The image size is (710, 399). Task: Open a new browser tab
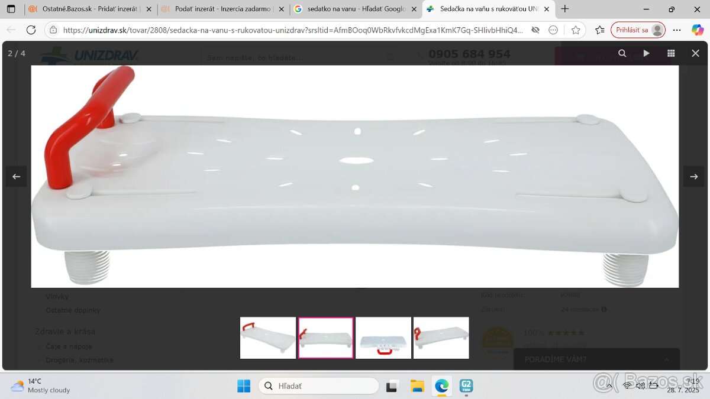[x=565, y=9]
